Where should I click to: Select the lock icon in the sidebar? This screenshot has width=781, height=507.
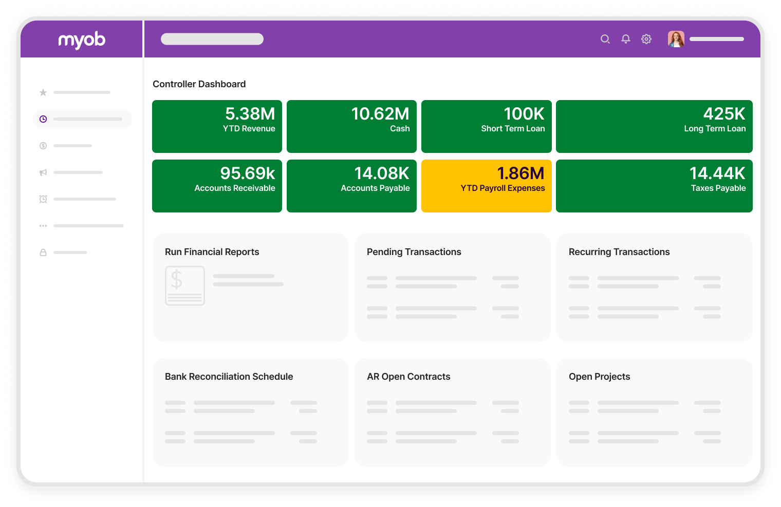coord(43,252)
